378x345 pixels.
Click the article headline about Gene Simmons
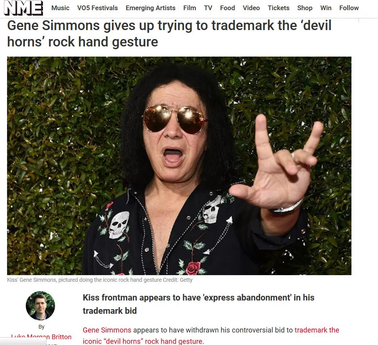(169, 34)
